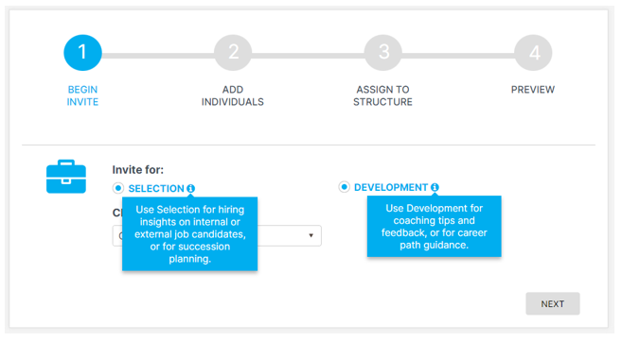The width and height of the screenshot is (622, 342).
Task: Choose the DEVELOPMENT radio button
Action: (344, 187)
